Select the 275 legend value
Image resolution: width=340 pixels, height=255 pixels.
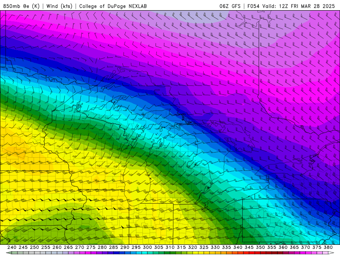click(x=91, y=247)
